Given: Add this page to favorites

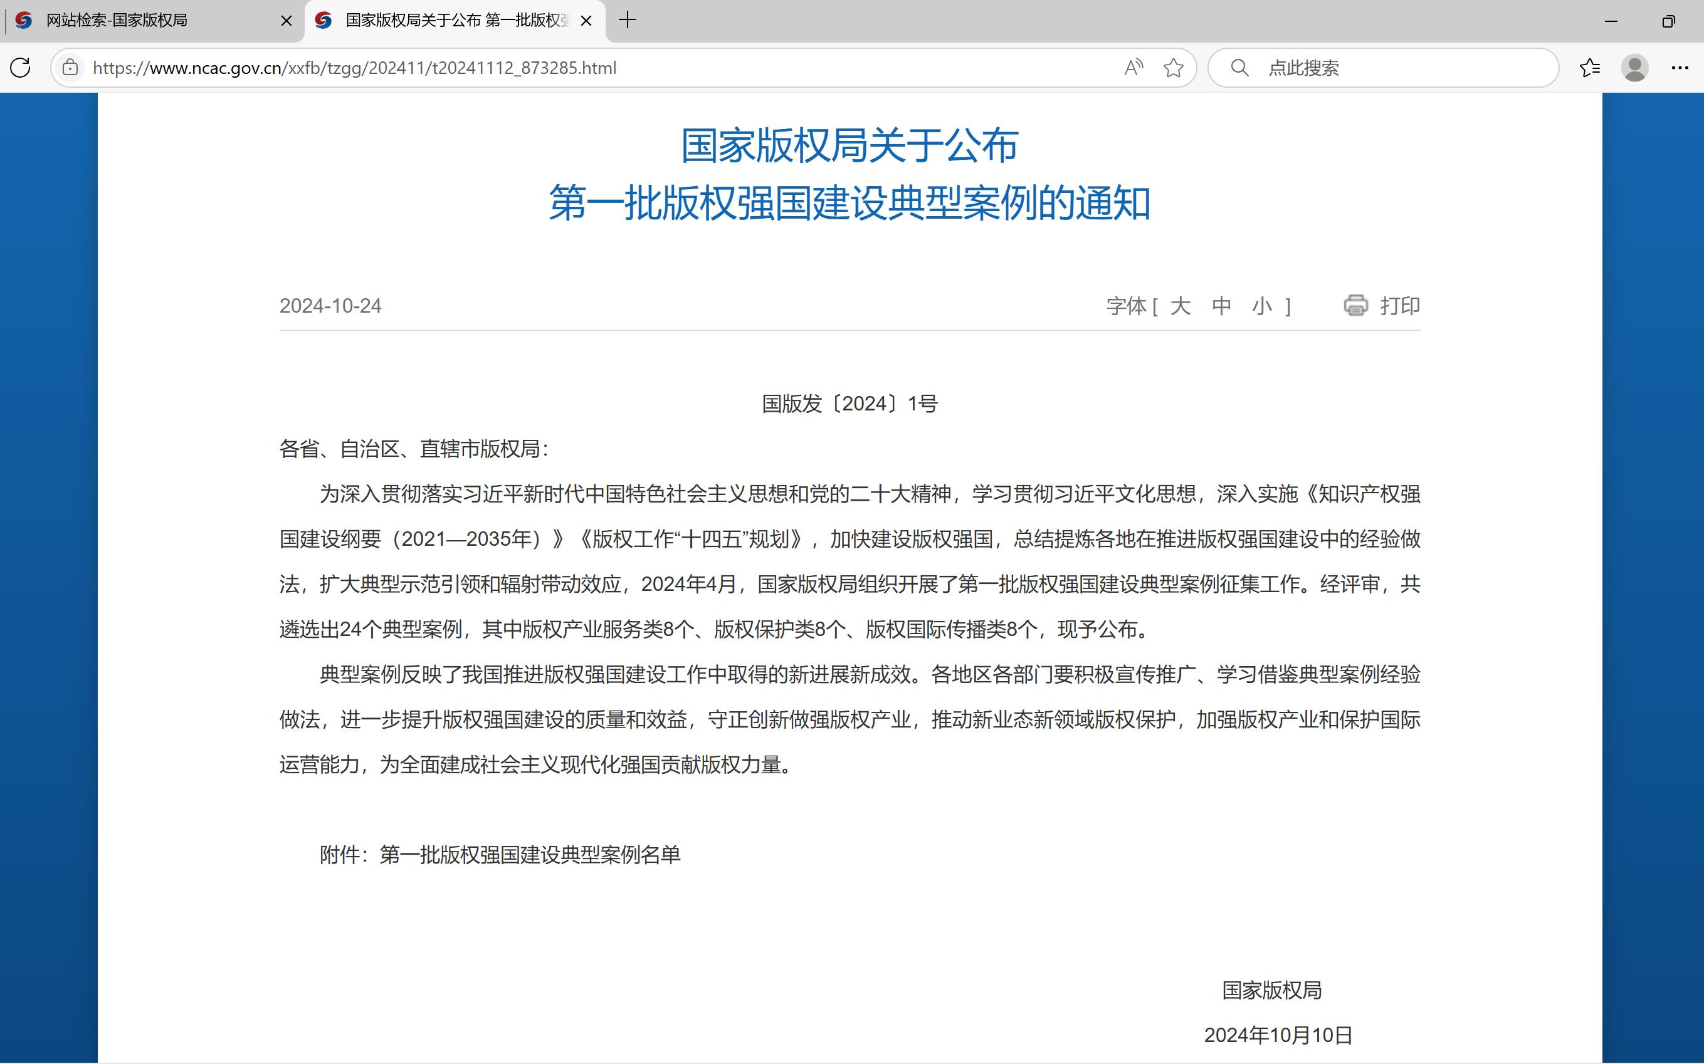Looking at the screenshot, I should coord(1174,68).
